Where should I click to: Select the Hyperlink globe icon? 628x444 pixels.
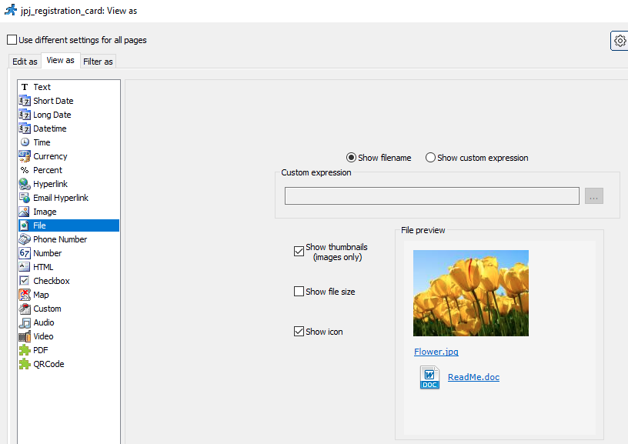click(x=25, y=184)
